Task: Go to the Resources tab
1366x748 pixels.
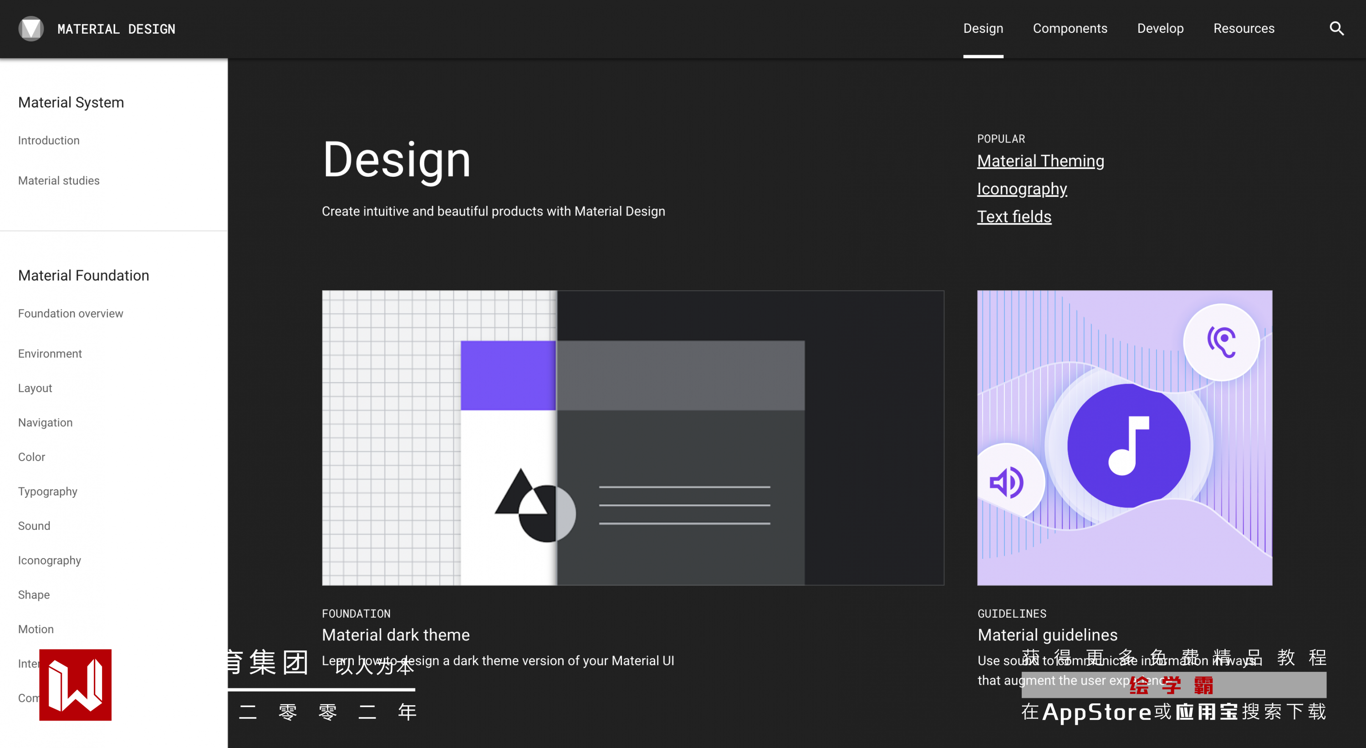Action: point(1244,29)
